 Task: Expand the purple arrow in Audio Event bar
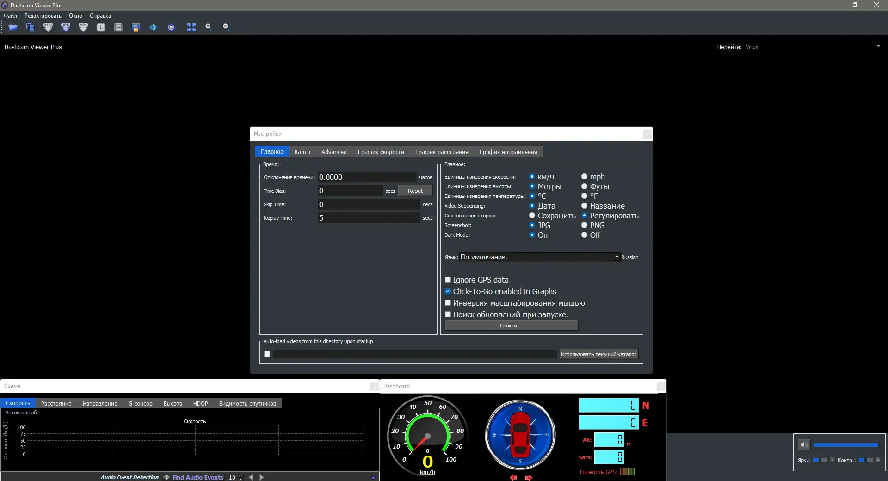click(x=373, y=477)
